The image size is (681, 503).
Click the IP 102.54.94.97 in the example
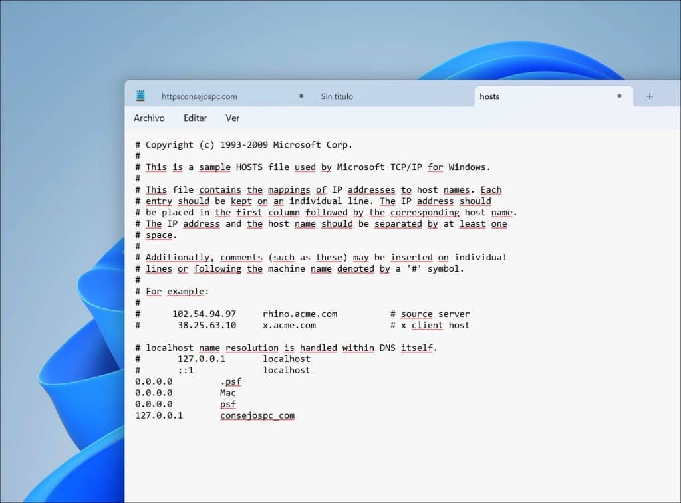204,314
